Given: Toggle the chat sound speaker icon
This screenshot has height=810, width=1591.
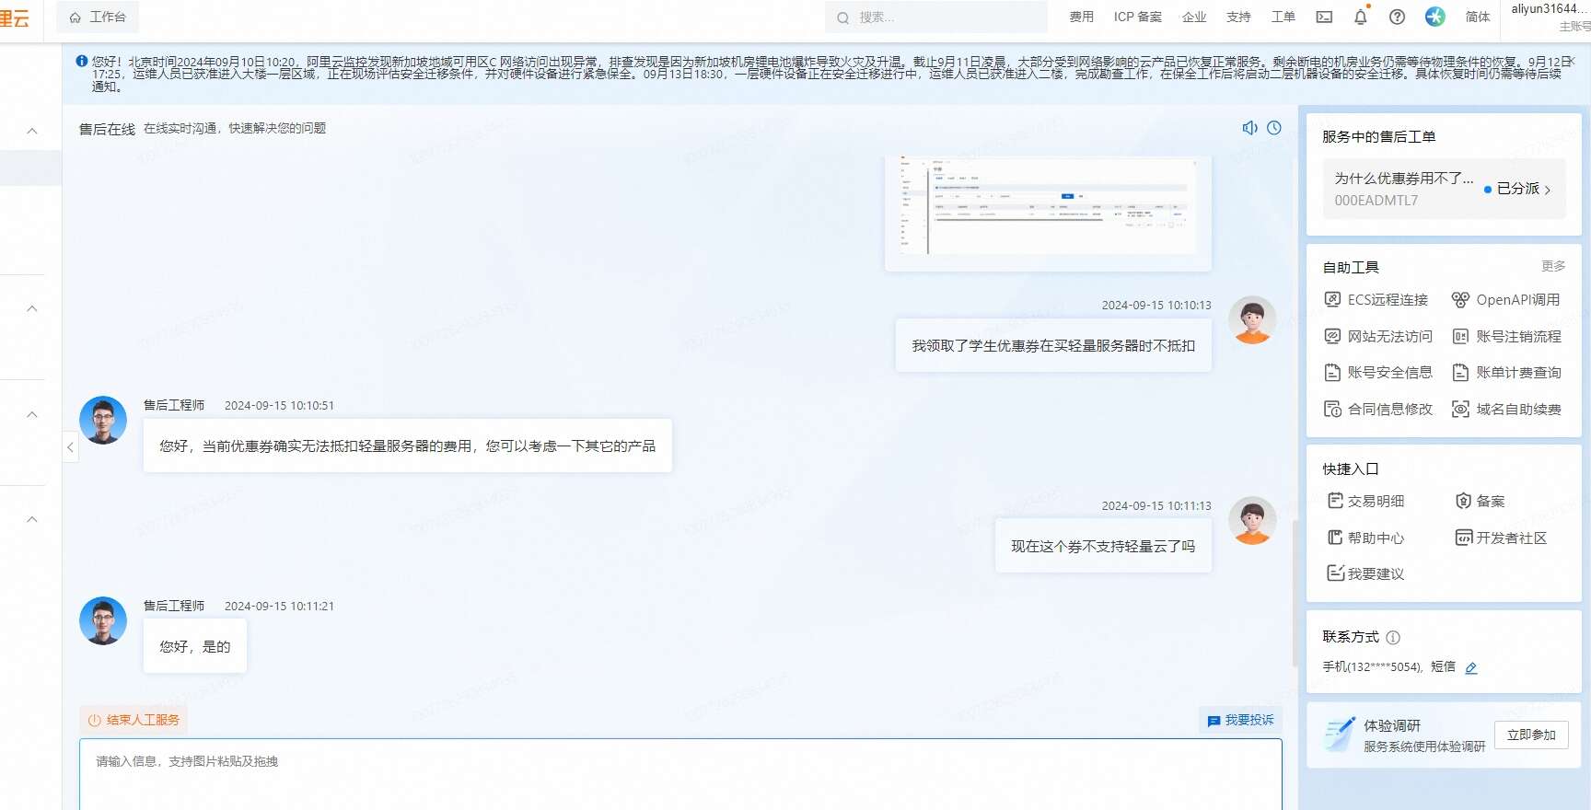Looking at the screenshot, I should (1249, 128).
